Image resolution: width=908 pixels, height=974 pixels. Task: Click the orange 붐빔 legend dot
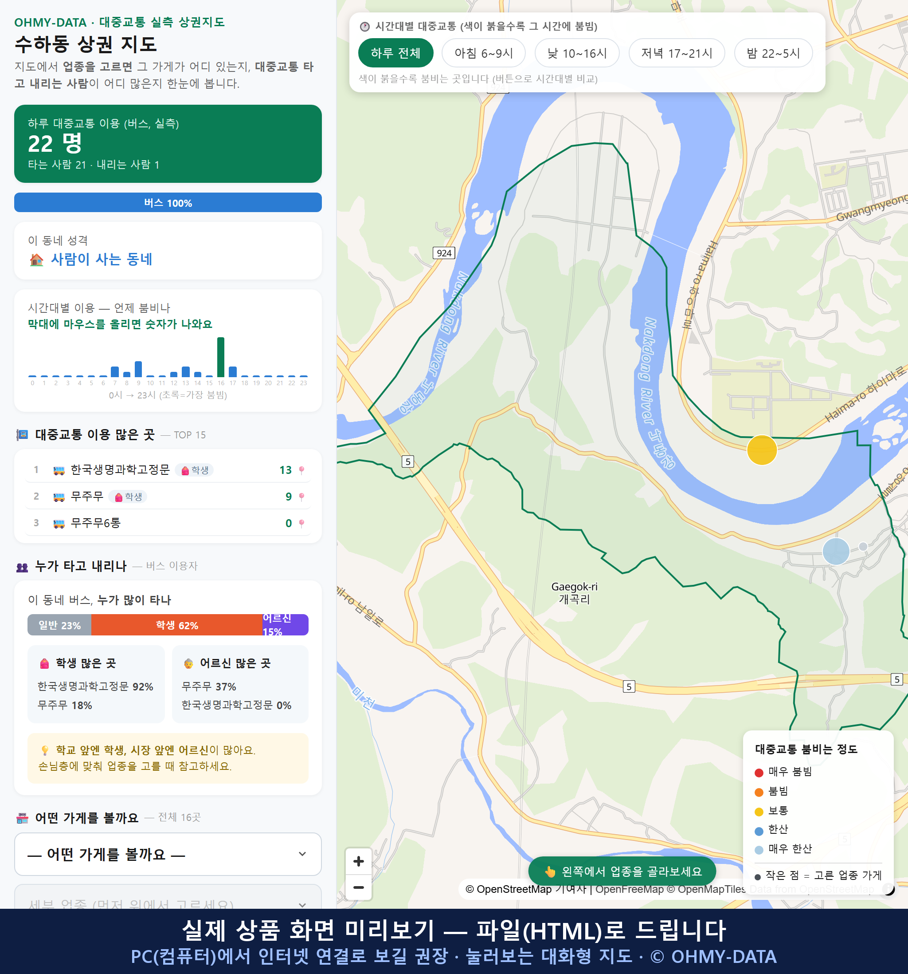click(759, 792)
